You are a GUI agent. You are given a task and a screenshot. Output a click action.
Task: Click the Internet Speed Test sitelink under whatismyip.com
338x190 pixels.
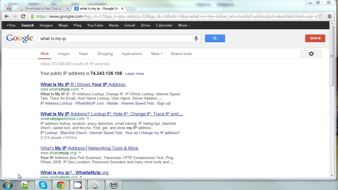click(x=138, y=103)
